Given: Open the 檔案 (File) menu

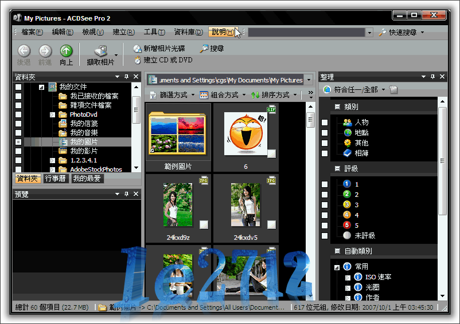Looking at the screenshot, I should point(32,32).
